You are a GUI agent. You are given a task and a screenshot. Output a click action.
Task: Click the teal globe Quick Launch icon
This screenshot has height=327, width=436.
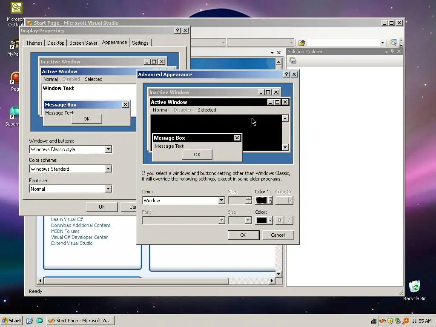pyautogui.click(x=40, y=321)
